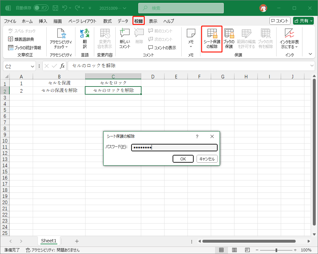The height and width of the screenshot is (254, 318).
Task: Click the ブックの保護 (Protect Workbook) icon
Action: pos(229,39)
